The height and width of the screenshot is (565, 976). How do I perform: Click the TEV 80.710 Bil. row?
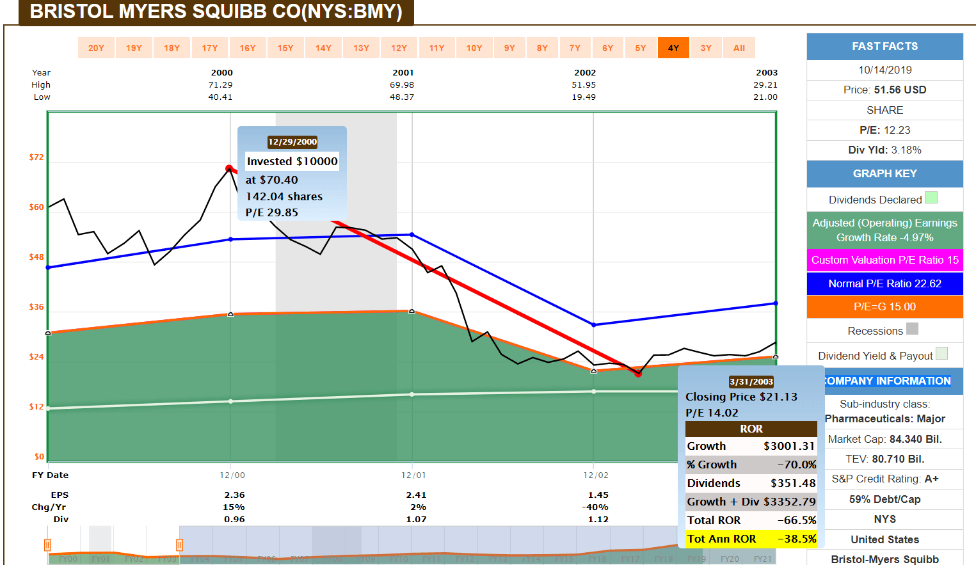click(x=885, y=459)
